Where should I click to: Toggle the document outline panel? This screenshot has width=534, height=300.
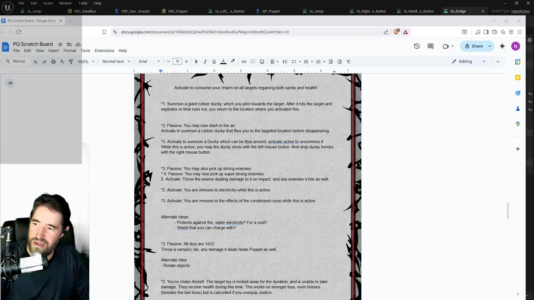[x=10, y=83]
